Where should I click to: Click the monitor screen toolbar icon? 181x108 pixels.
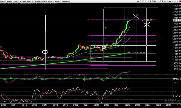click(x=155, y=1)
